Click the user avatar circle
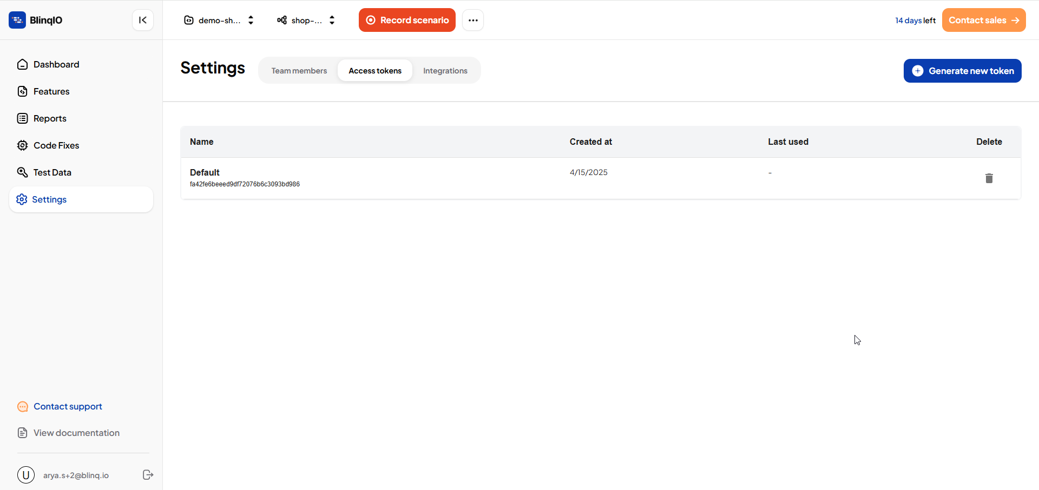The height and width of the screenshot is (490, 1039). click(x=26, y=475)
